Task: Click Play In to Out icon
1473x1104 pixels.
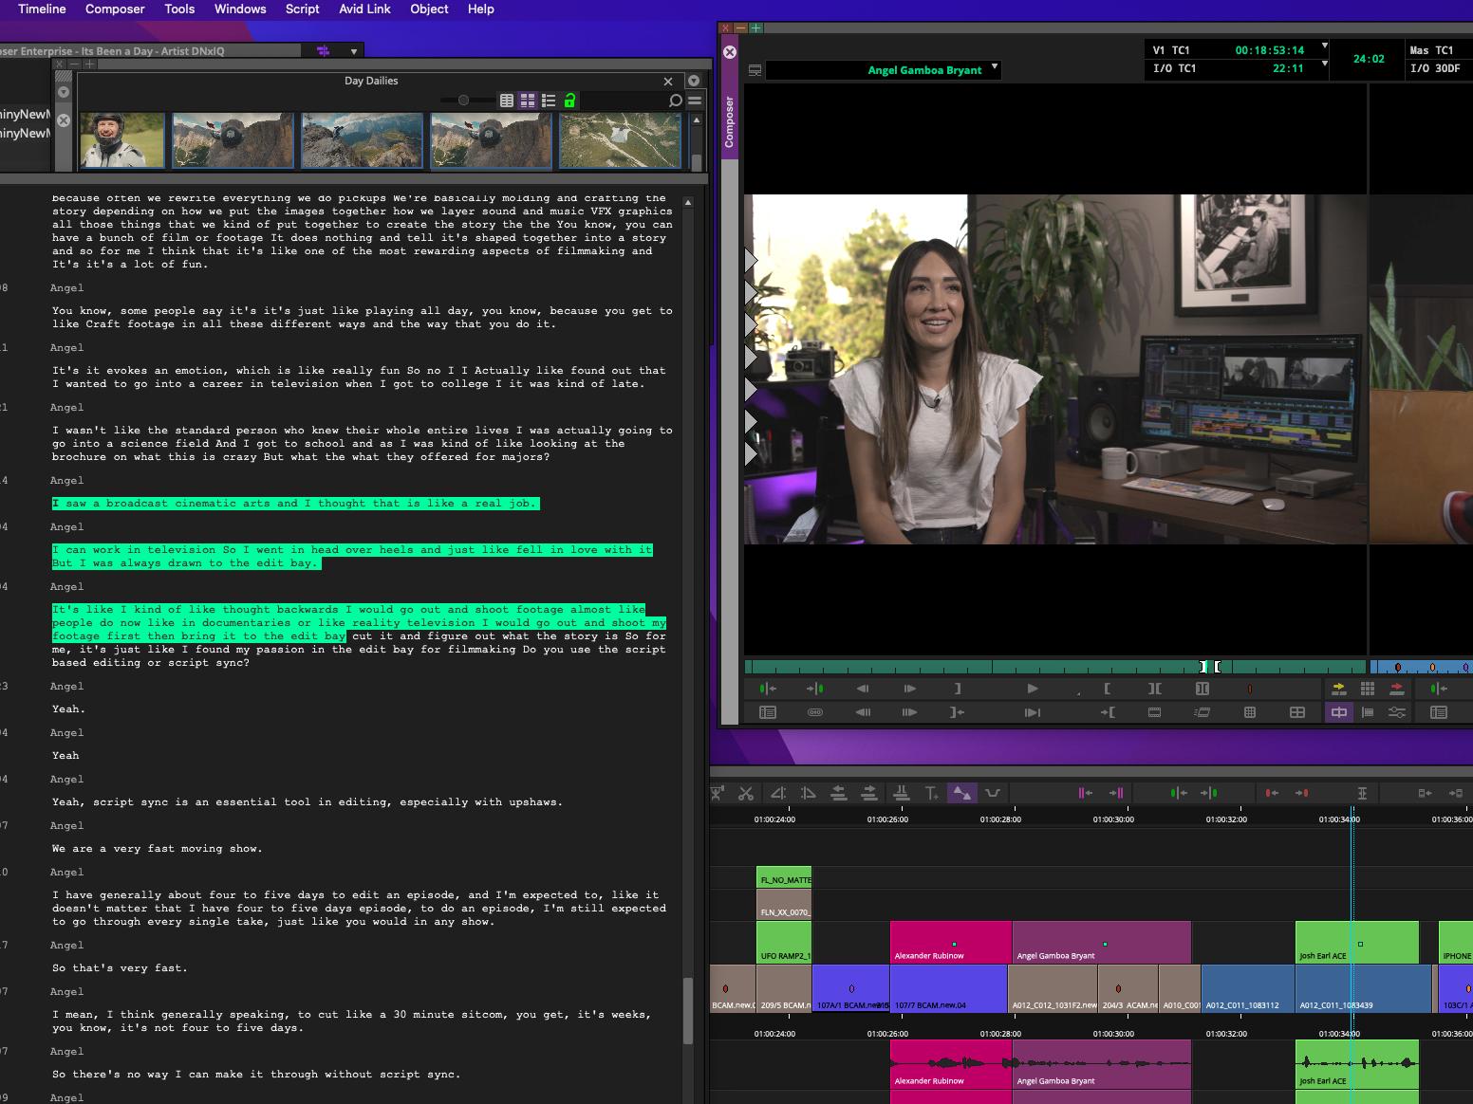Action: pos(1033,712)
